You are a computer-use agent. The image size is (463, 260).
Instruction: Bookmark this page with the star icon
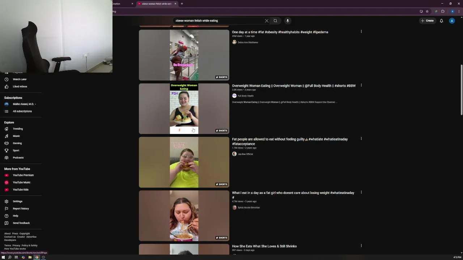[427, 11]
